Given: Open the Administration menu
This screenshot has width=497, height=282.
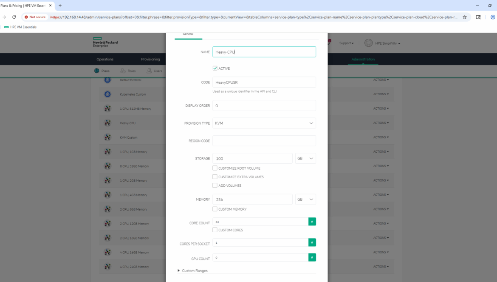Looking at the screenshot, I should pos(363,59).
